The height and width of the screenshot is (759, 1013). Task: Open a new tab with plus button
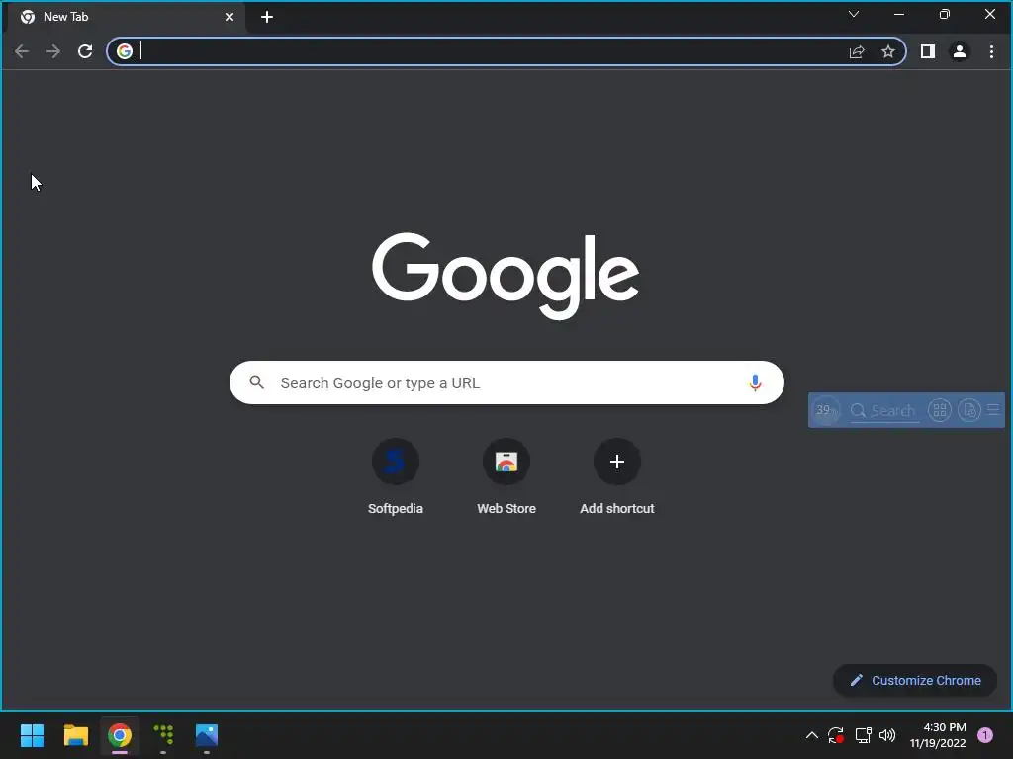click(x=267, y=17)
